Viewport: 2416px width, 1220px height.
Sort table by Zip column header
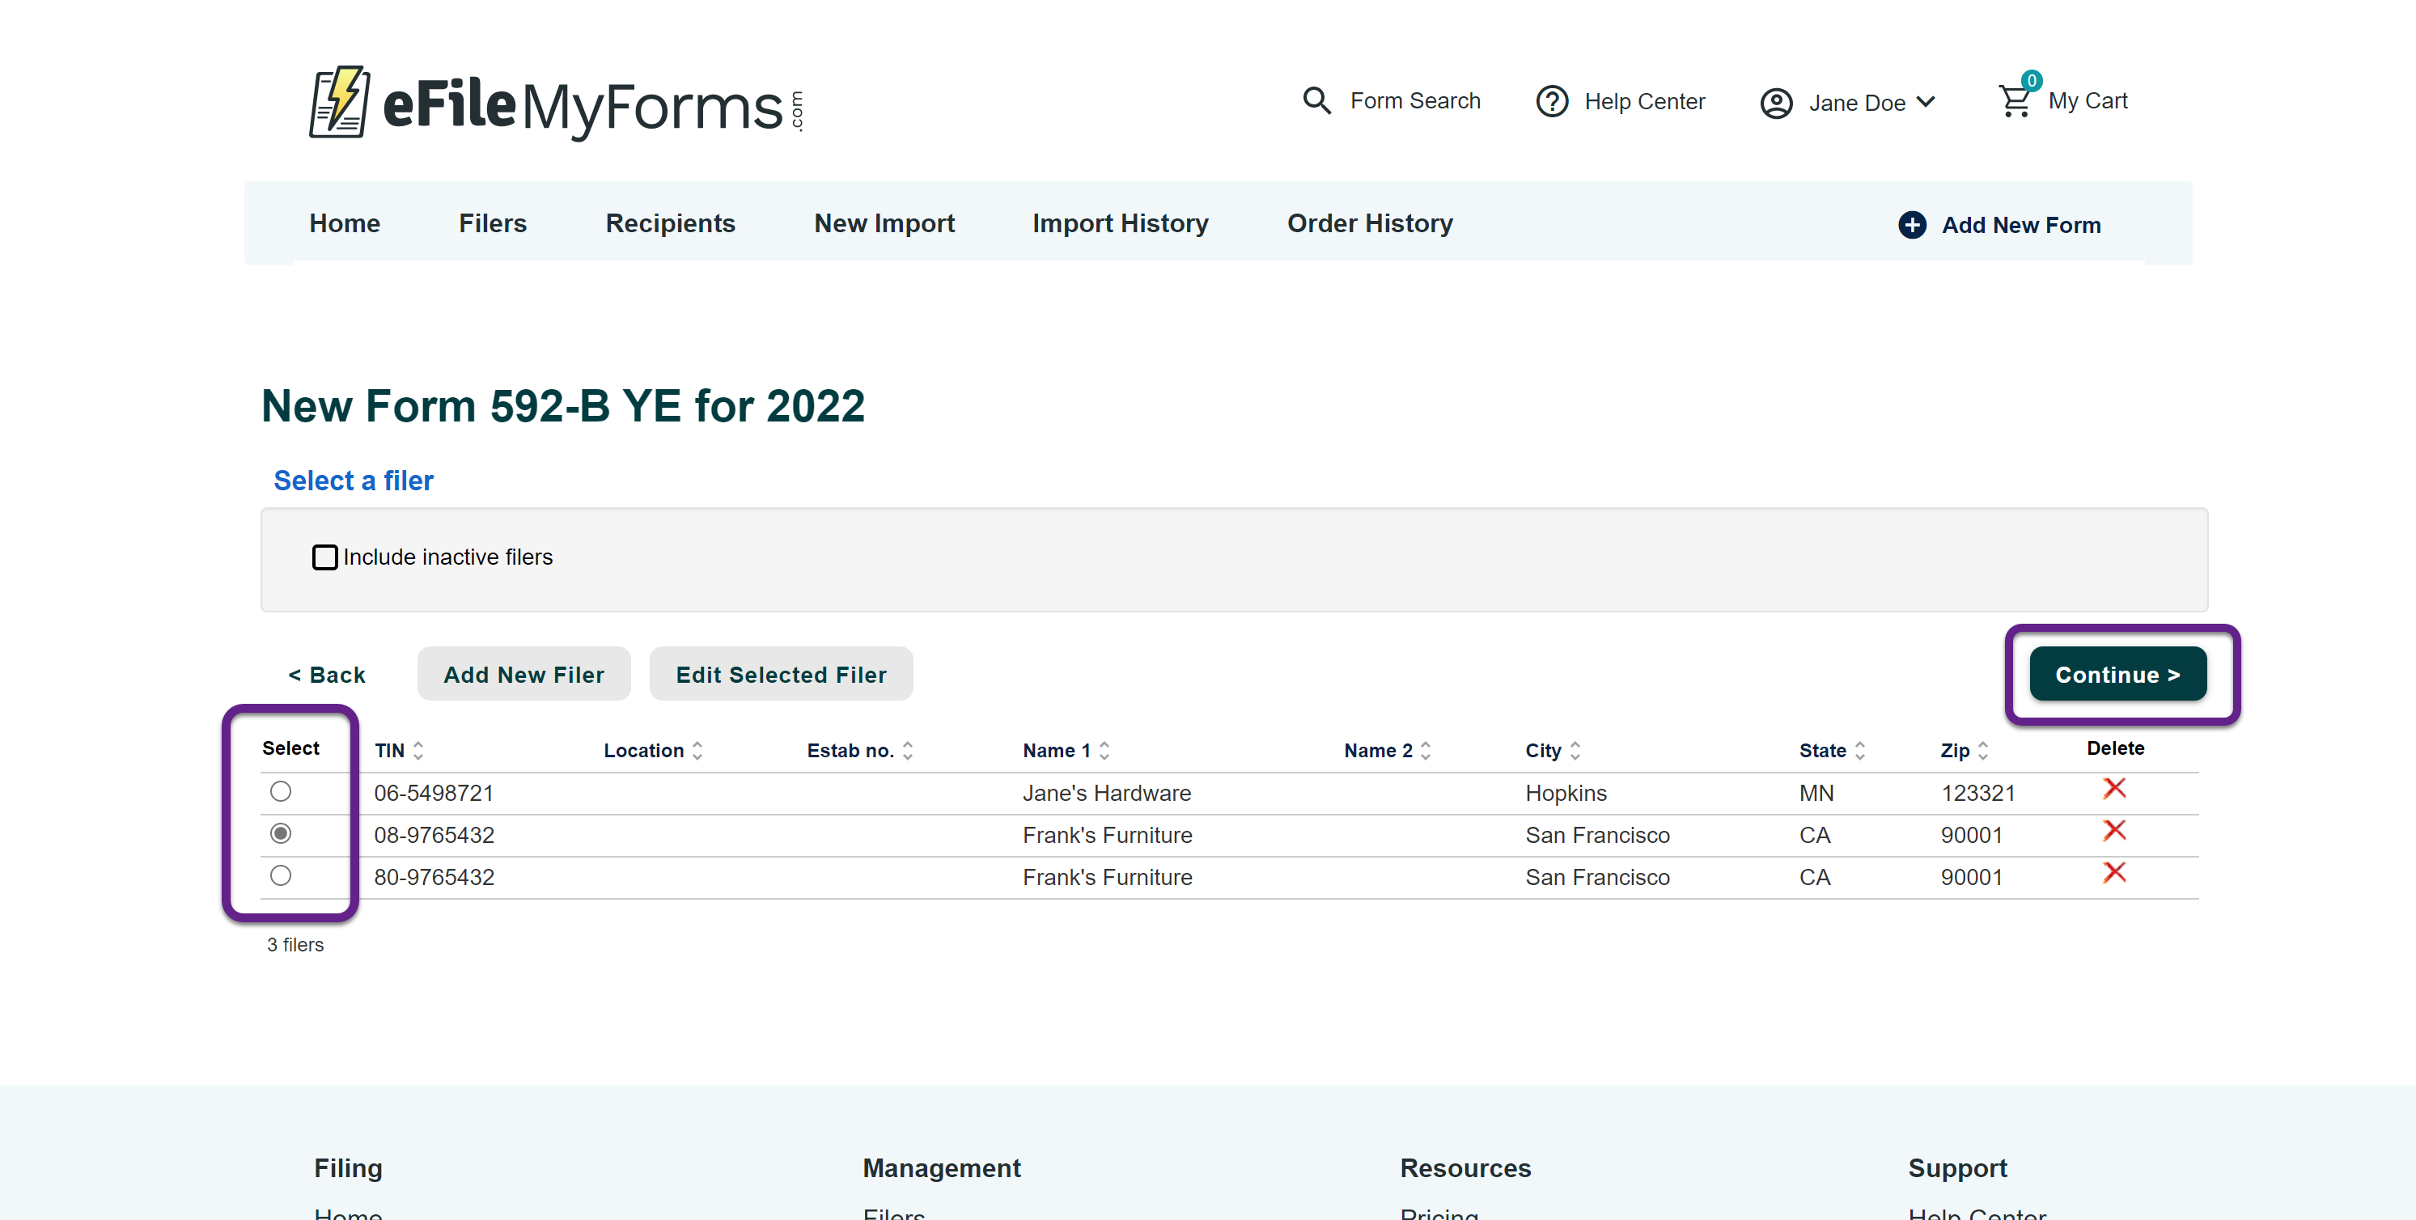point(1956,750)
